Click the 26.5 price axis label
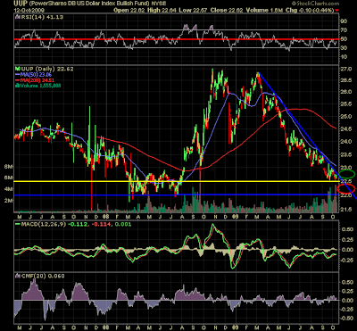 [x=345, y=80]
